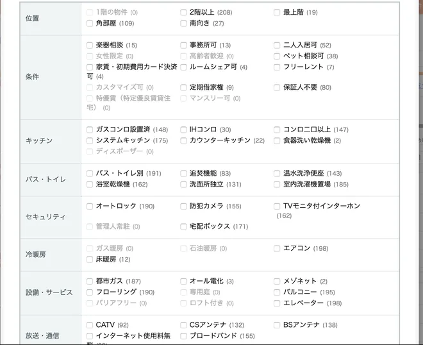The image size is (423, 345).
Task: Enable BSアンテナ filter
Action: click(x=277, y=325)
